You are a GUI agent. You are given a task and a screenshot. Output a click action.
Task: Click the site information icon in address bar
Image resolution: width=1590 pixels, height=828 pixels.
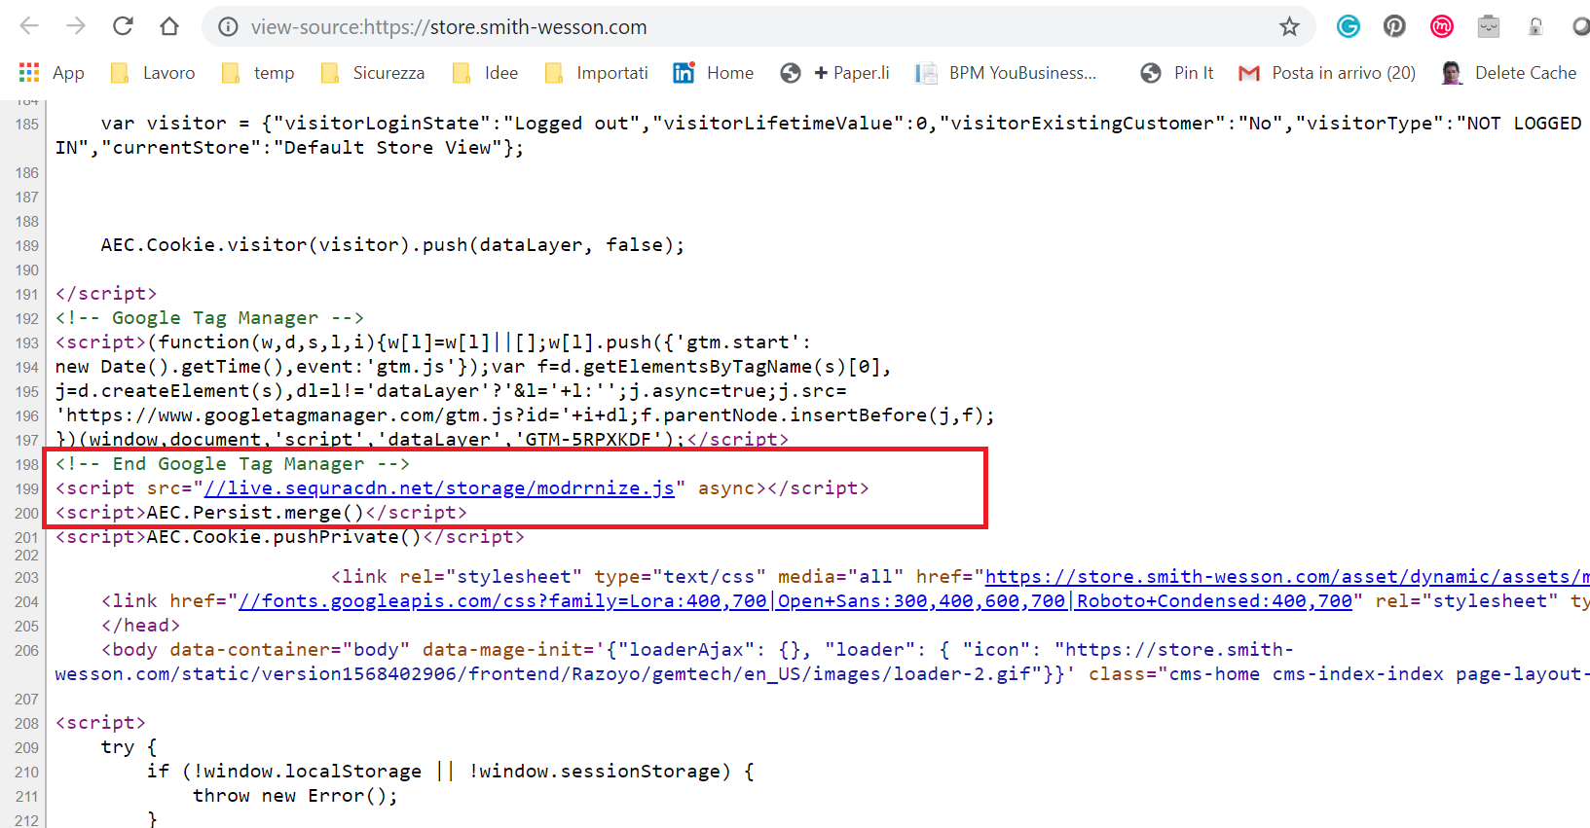pos(228,26)
